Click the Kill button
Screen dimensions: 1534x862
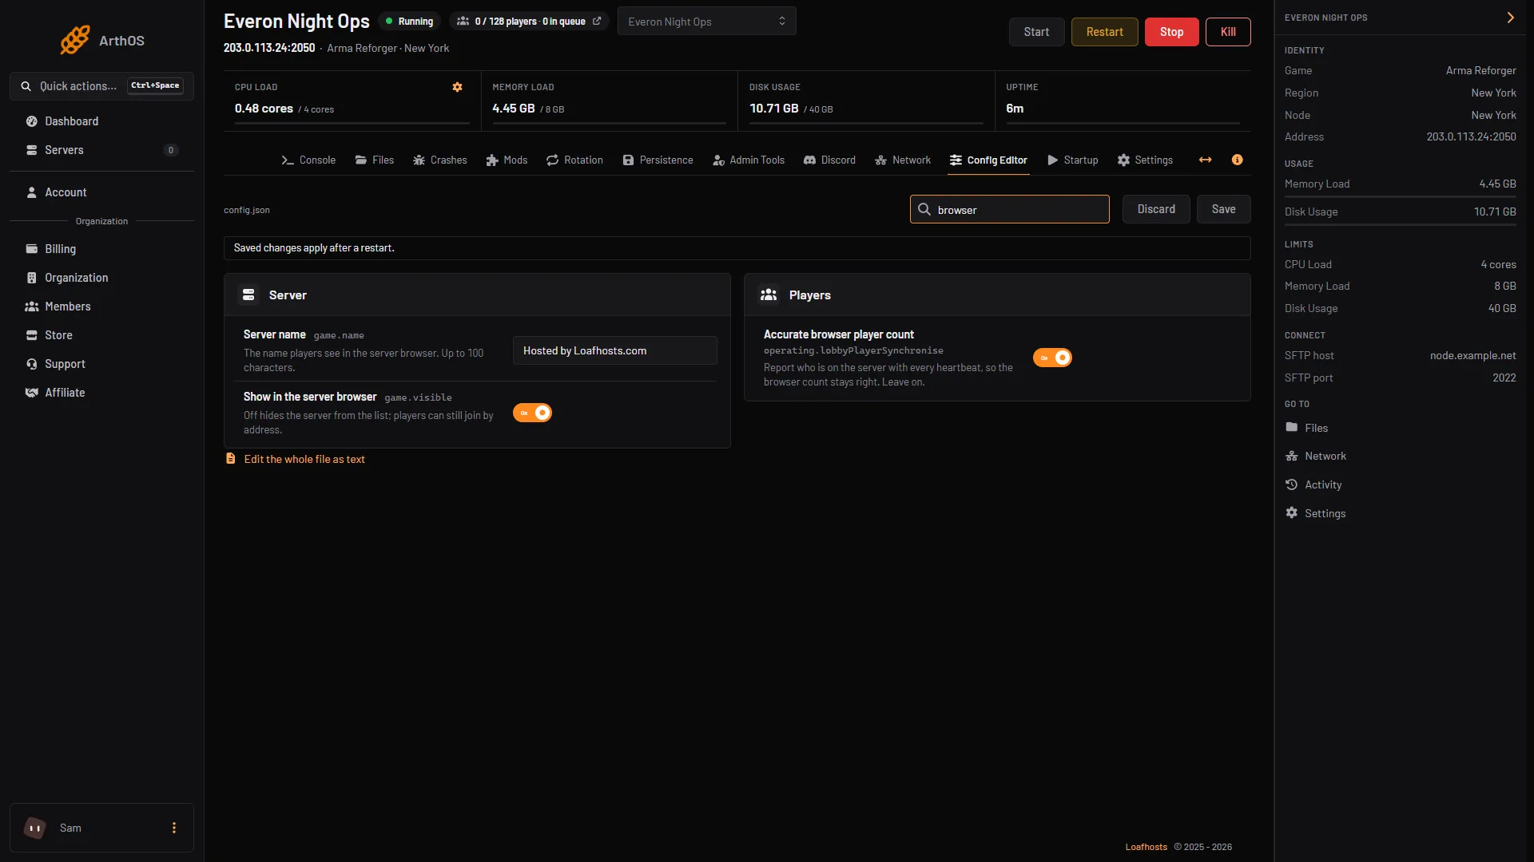coord(1228,32)
